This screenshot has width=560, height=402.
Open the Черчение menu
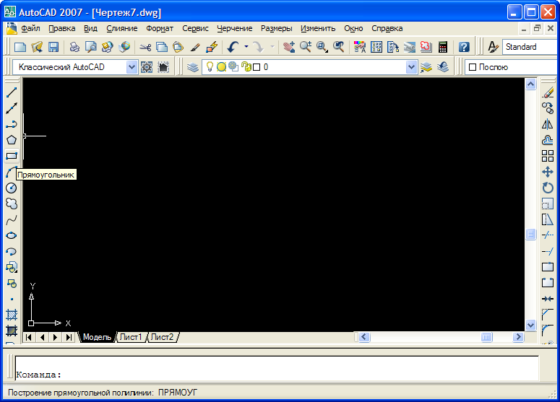(235, 29)
